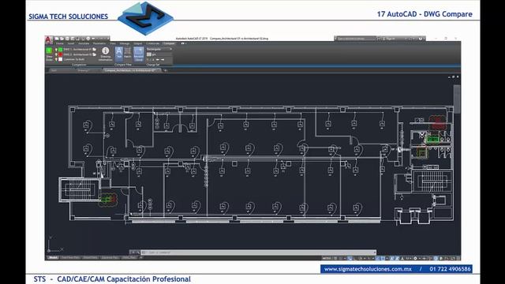
Task: Click the command line input field
Action: 258,252
